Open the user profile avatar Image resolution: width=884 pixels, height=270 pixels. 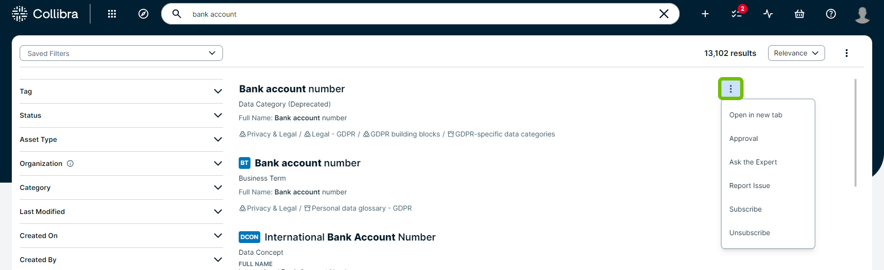point(862,14)
